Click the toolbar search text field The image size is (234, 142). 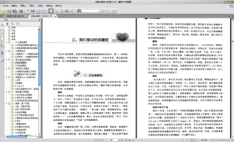[x=90, y=11]
